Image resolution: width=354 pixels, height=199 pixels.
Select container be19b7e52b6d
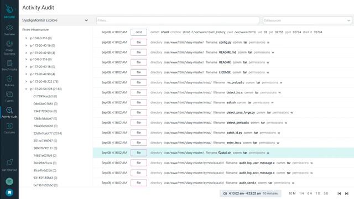45,185
